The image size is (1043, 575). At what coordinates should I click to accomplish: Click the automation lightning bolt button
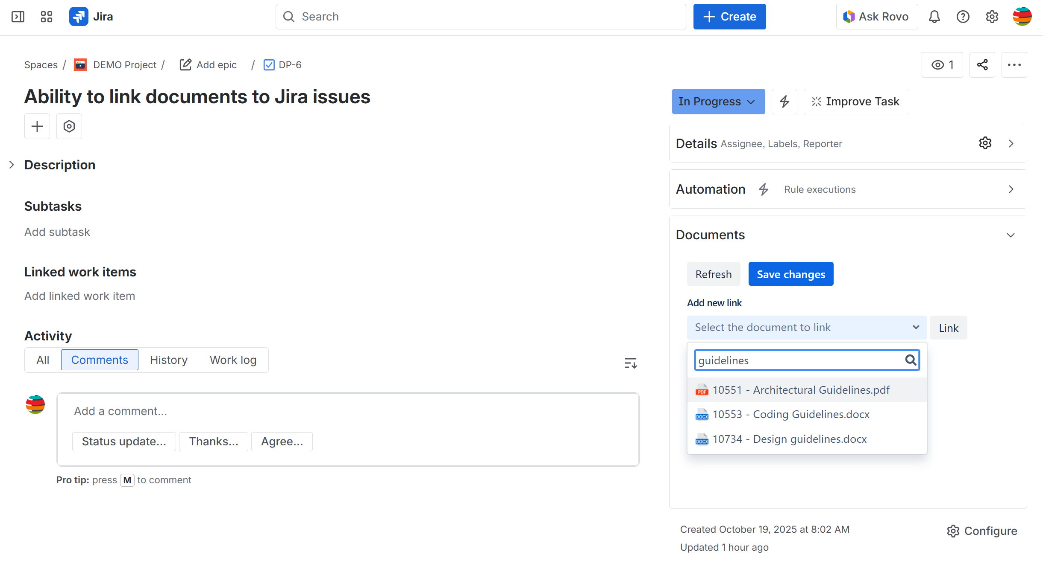point(784,102)
